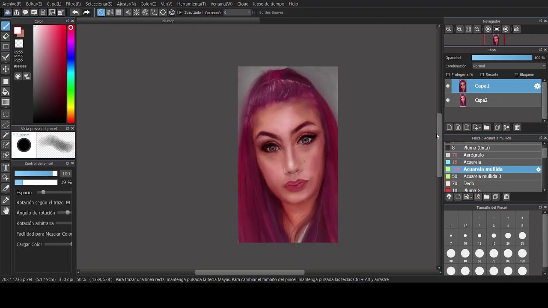This screenshot has height=308, width=548.
Task: Select the Aerógrafo brush
Action: [x=493, y=155]
